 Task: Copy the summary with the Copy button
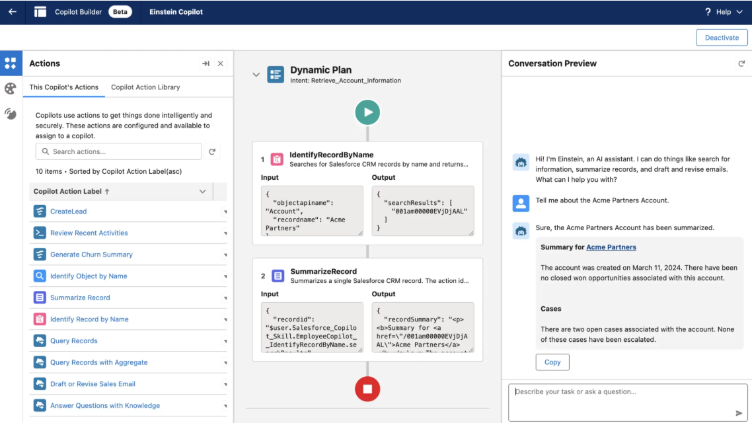click(x=552, y=362)
